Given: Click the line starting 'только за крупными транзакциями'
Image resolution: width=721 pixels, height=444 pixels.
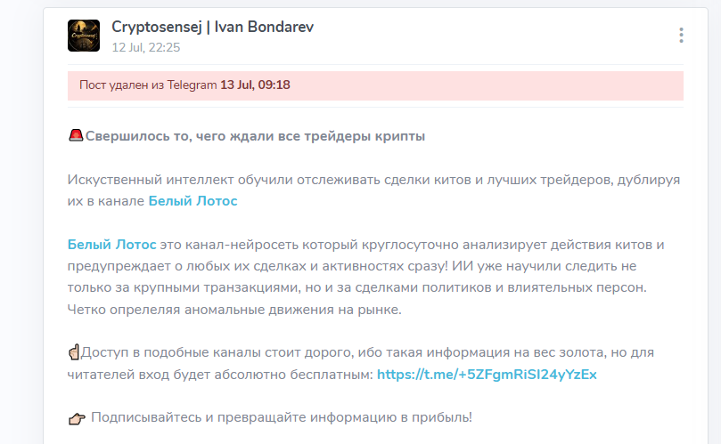Looking at the screenshot, I should [x=356, y=288].
